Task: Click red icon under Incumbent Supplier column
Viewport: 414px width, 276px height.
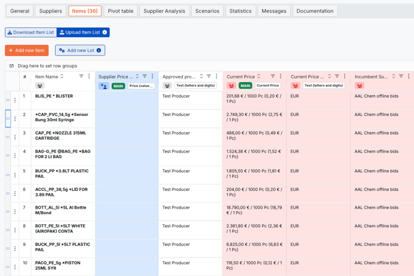Action: [360, 85]
